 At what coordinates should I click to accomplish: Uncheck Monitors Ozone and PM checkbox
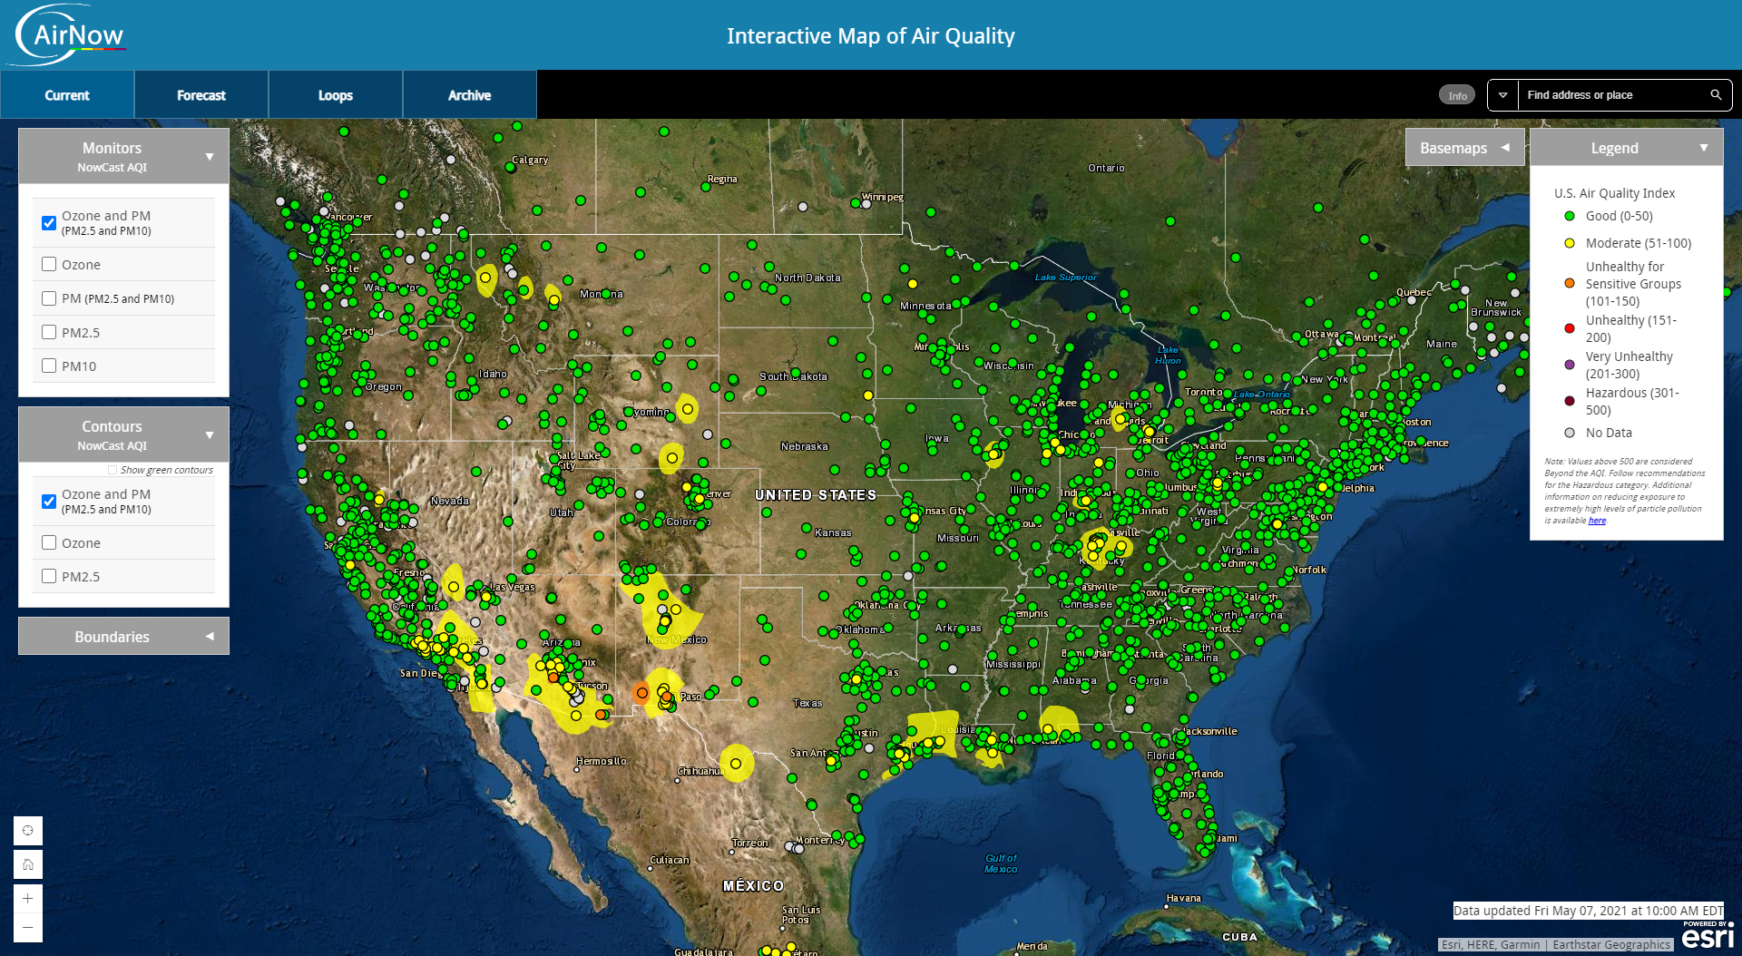[49, 223]
